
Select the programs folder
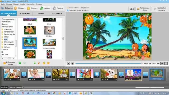click(x=8, y=29)
